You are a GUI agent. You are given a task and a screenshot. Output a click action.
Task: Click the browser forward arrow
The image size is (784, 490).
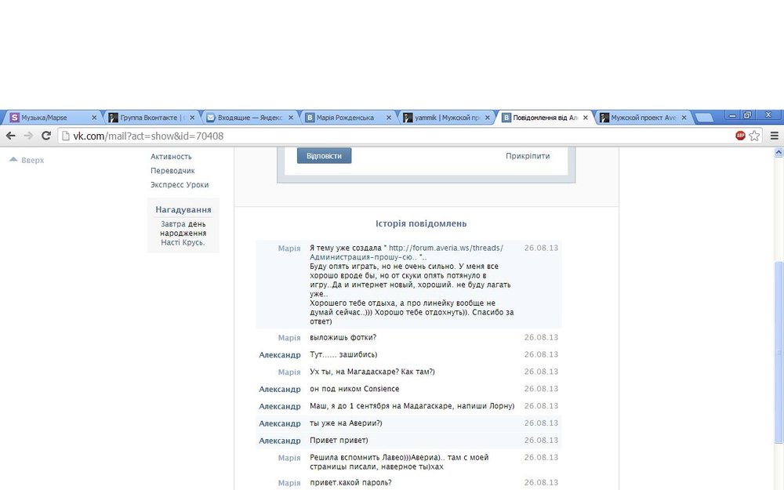pos(28,136)
